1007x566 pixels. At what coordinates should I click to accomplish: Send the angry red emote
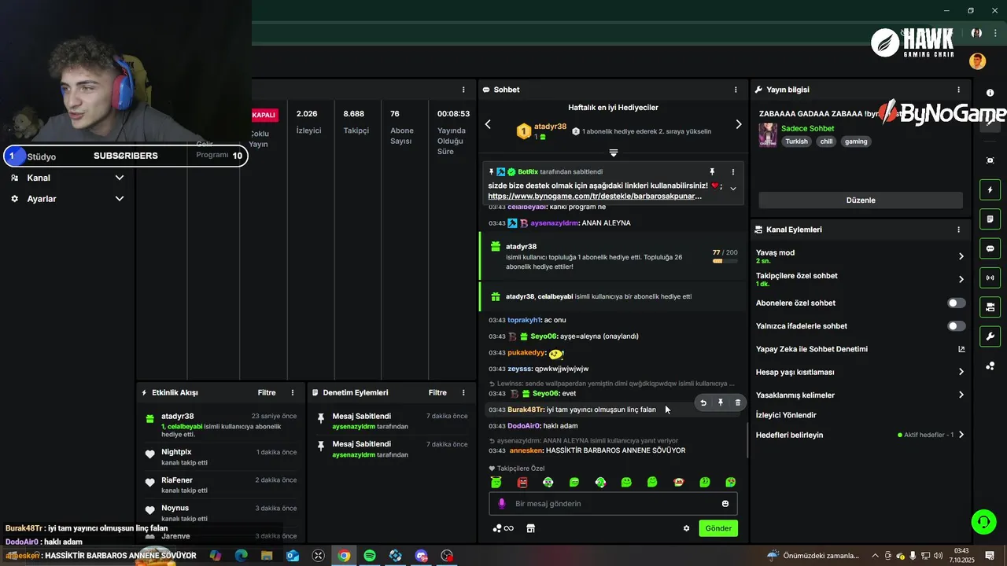coord(522,482)
